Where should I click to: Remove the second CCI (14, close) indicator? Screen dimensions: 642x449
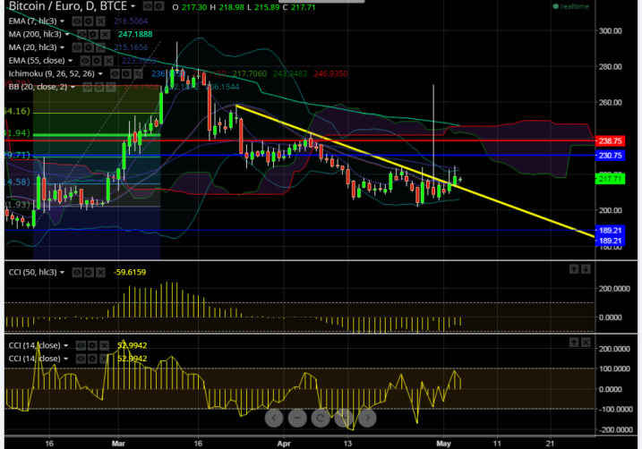[x=105, y=359]
